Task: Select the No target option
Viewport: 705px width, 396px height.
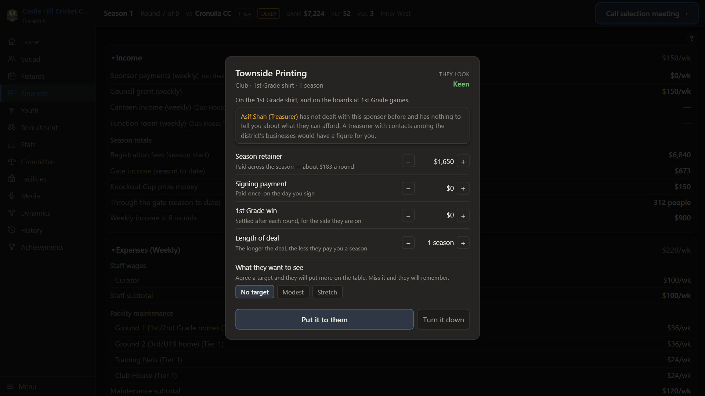Action: point(254,292)
